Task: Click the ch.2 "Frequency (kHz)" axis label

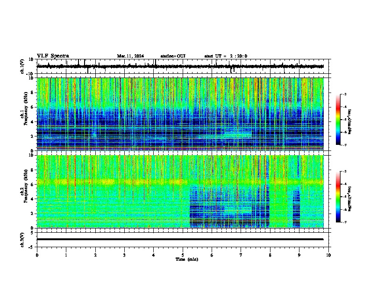Action: [26, 186]
